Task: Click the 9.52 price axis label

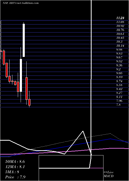Action: [119, 62]
